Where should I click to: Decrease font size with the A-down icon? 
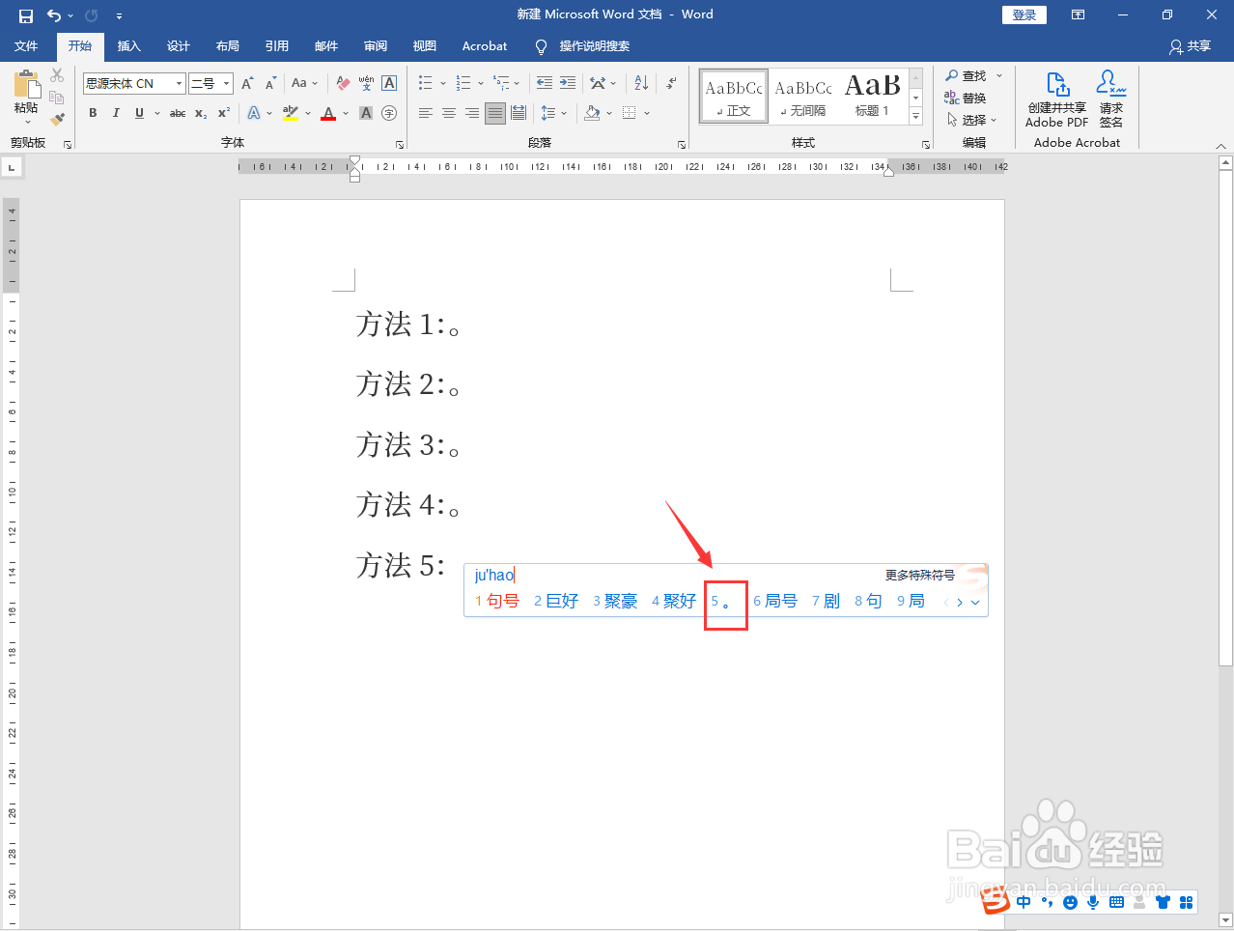[270, 83]
